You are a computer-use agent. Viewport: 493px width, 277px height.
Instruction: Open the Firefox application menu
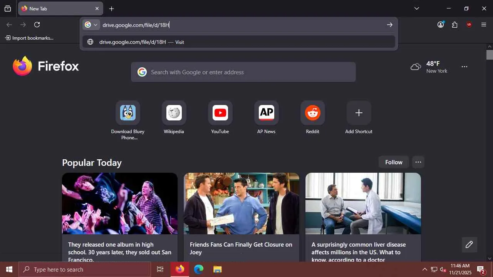point(484,25)
